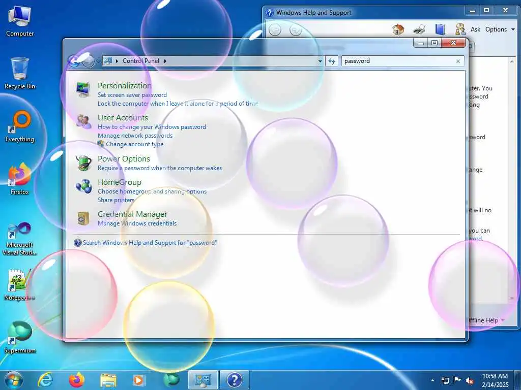Click Set screen saver password
The image size is (521, 390).
(132, 95)
